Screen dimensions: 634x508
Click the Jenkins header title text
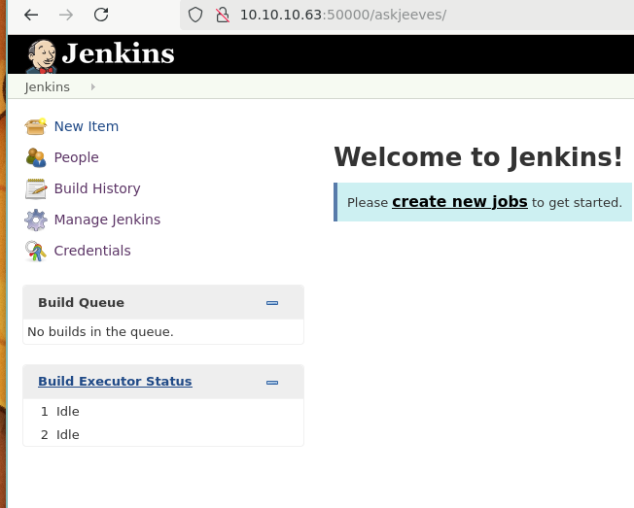pyautogui.click(x=118, y=53)
